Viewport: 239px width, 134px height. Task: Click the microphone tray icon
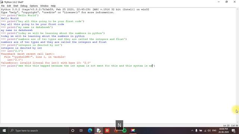coord(196,131)
